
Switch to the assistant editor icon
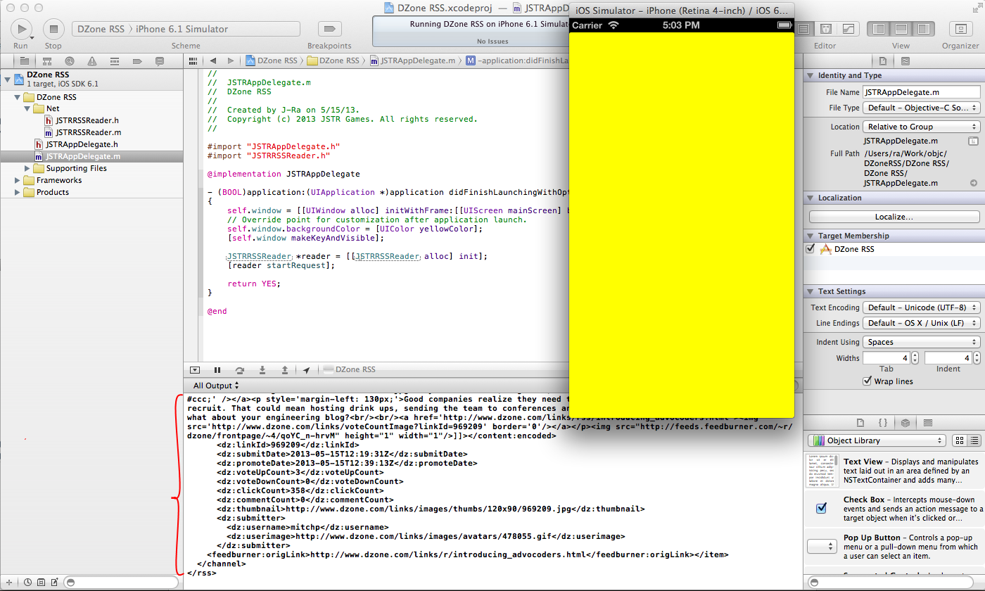[x=826, y=29]
